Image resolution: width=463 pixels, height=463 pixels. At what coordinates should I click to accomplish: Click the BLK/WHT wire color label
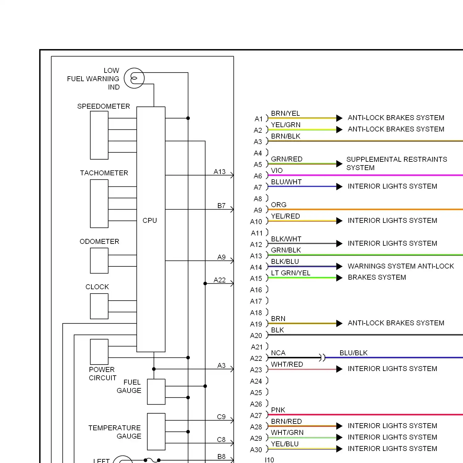pyautogui.click(x=286, y=239)
